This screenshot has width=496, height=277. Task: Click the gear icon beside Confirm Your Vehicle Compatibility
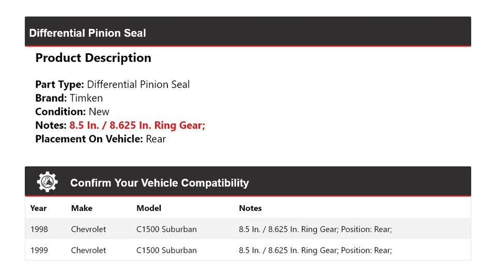[47, 182]
